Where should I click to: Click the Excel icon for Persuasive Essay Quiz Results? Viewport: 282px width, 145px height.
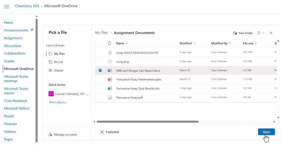coord(110,88)
